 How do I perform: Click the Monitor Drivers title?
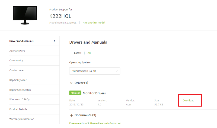click(94, 93)
